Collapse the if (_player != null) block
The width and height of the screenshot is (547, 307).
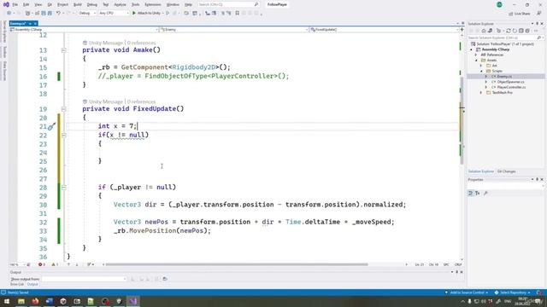tap(63, 188)
